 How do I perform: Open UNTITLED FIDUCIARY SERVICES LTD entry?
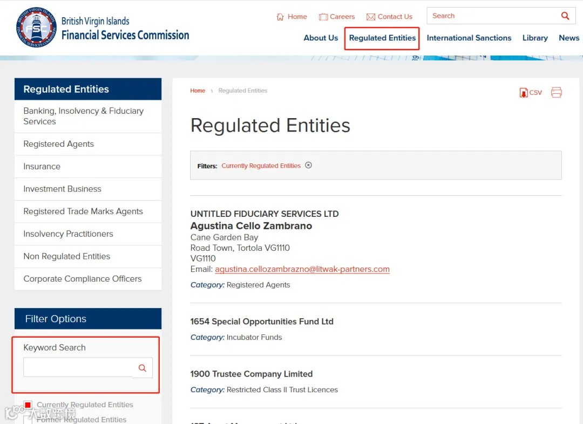(265, 214)
